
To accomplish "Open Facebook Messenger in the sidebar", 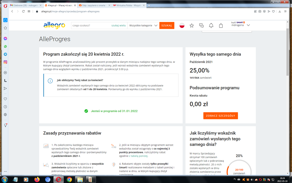I will point(5,38).
